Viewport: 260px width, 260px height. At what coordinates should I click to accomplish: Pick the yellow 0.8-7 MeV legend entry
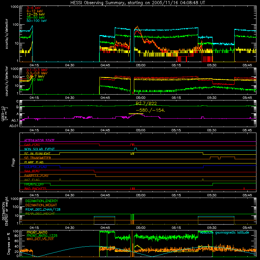click(35, 76)
